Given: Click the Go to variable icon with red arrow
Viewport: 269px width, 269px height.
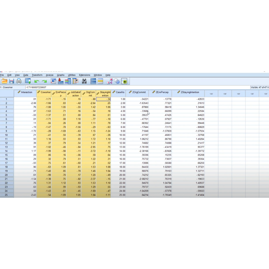Looking at the screenshot, I should 61,81.
